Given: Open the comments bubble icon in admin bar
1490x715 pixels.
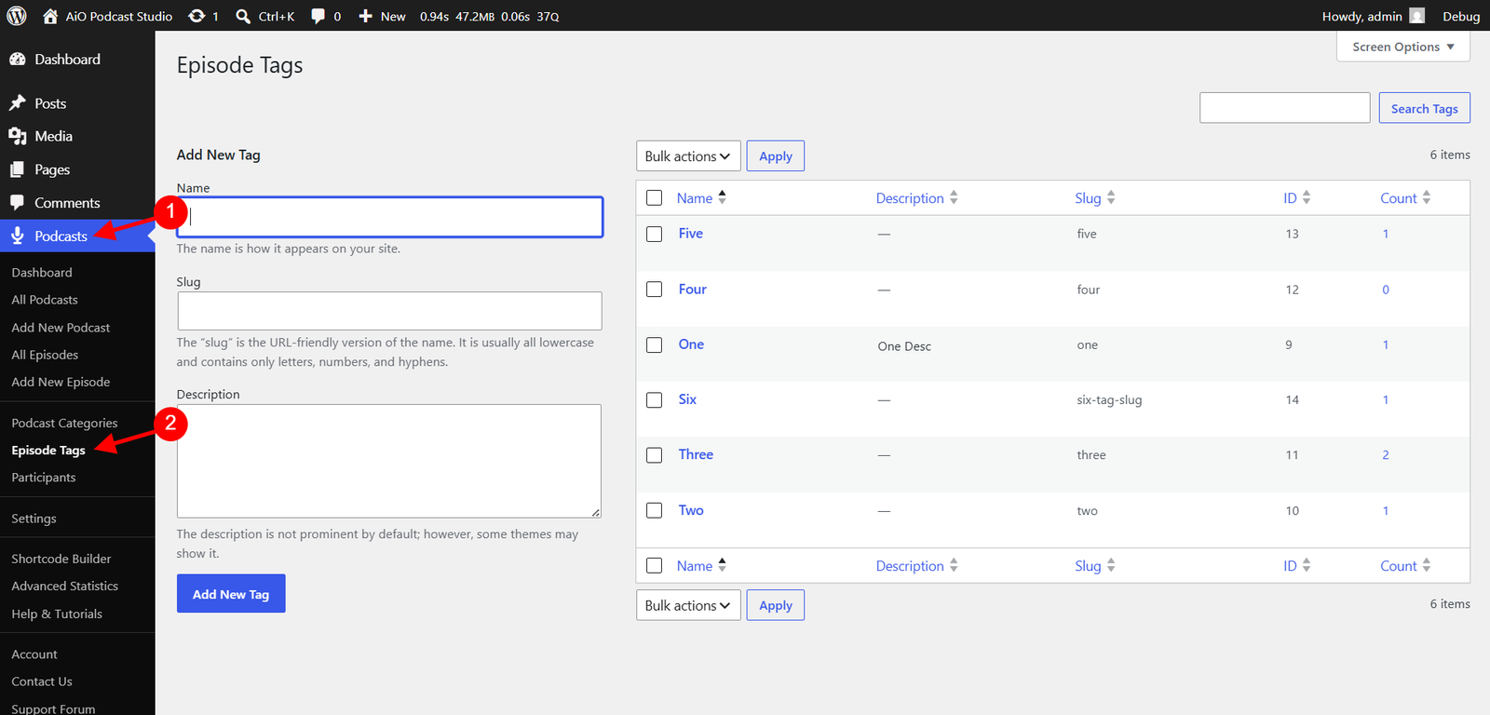Looking at the screenshot, I should (x=318, y=16).
